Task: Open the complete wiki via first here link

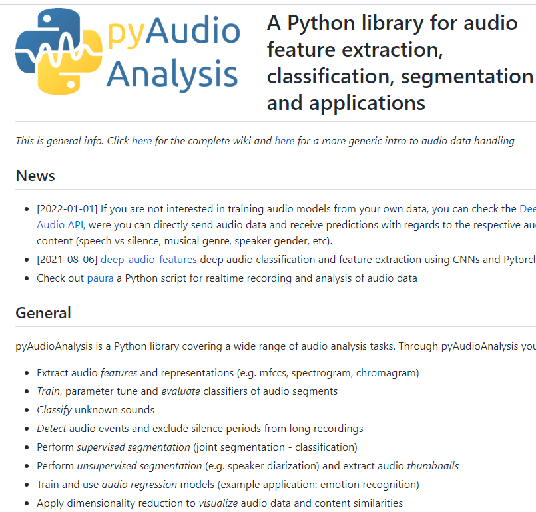Action: (x=142, y=141)
